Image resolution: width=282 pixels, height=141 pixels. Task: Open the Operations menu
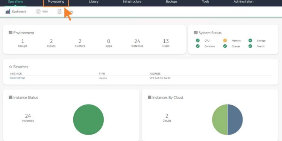click(15, 2)
